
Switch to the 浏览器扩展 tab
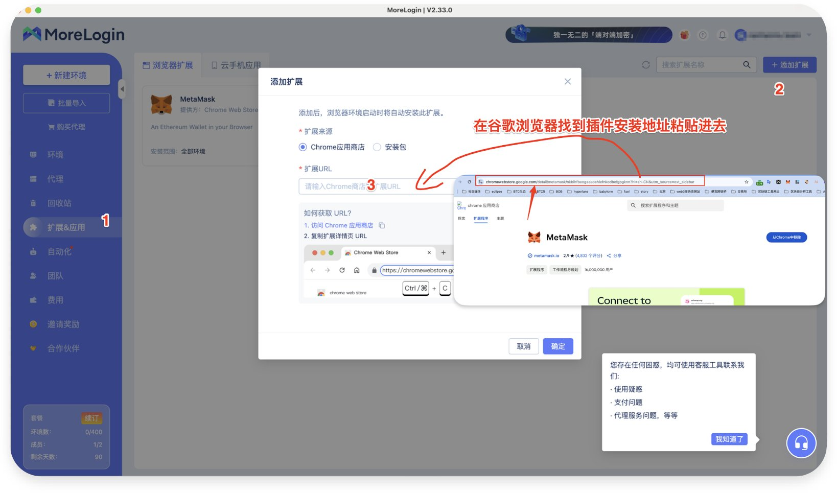pos(168,65)
